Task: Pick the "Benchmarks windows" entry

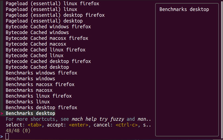Action: (30, 79)
